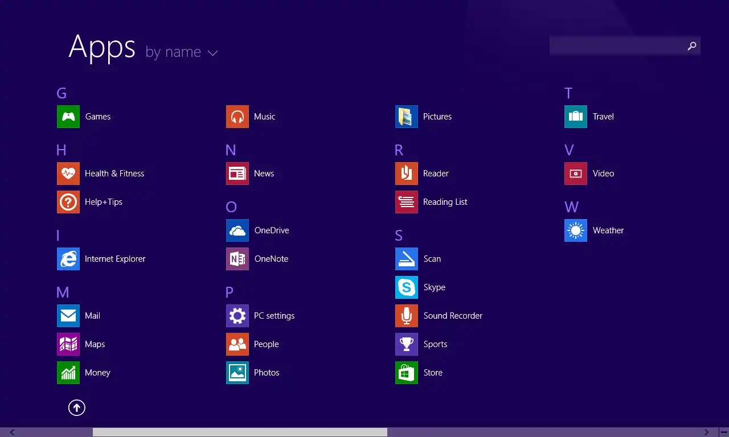Click the 'Sound Recorder' label
The height and width of the screenshot is (437, 729).
point(453,316)
